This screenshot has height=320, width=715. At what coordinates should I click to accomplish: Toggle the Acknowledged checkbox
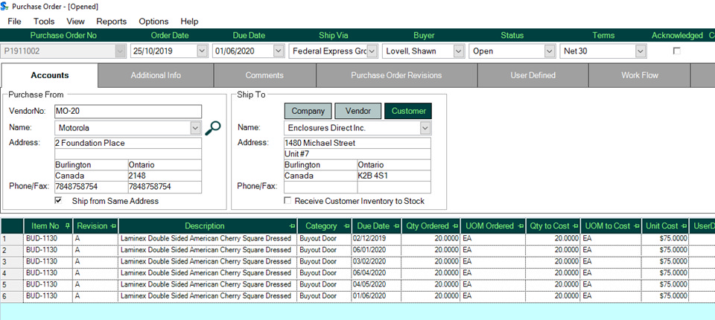(x=676, y=51)
